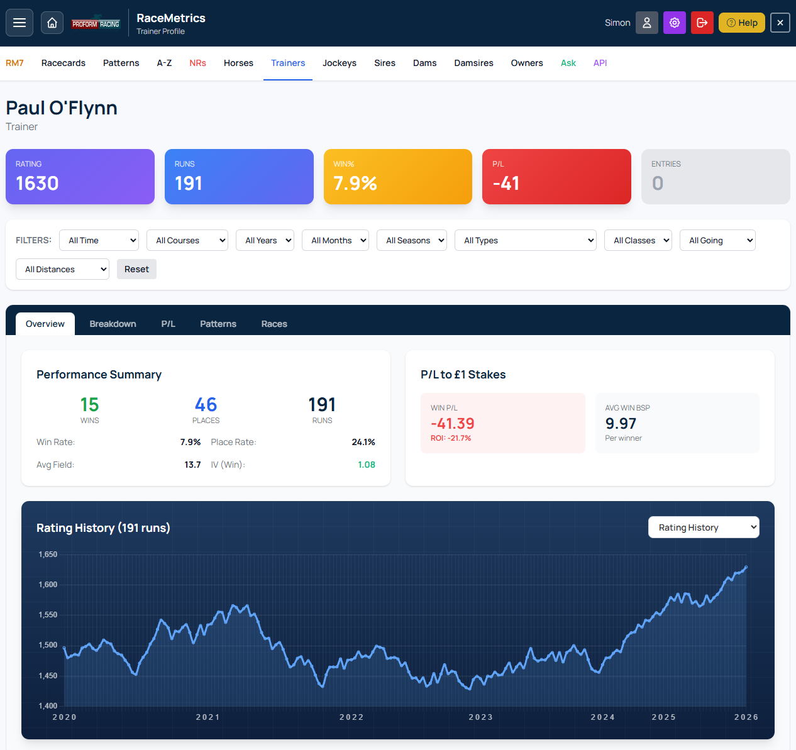Click the red P/L stat card

556,177
